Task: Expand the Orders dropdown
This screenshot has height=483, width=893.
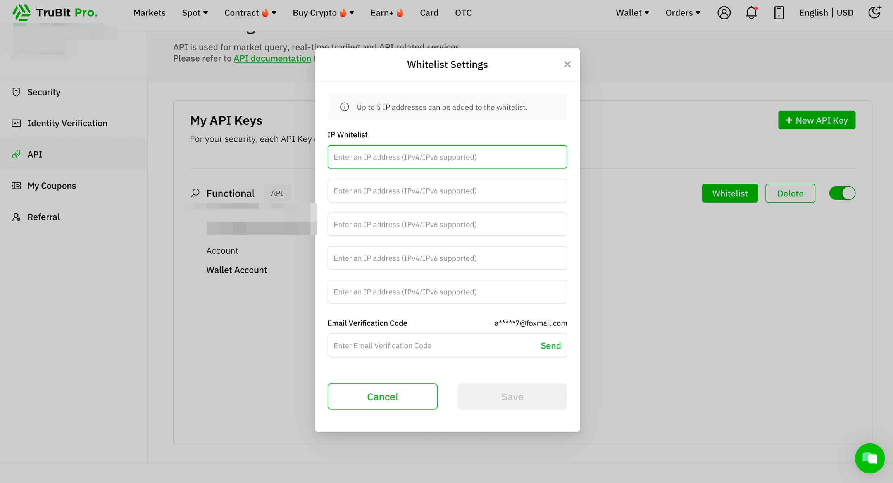Action: 683,13
